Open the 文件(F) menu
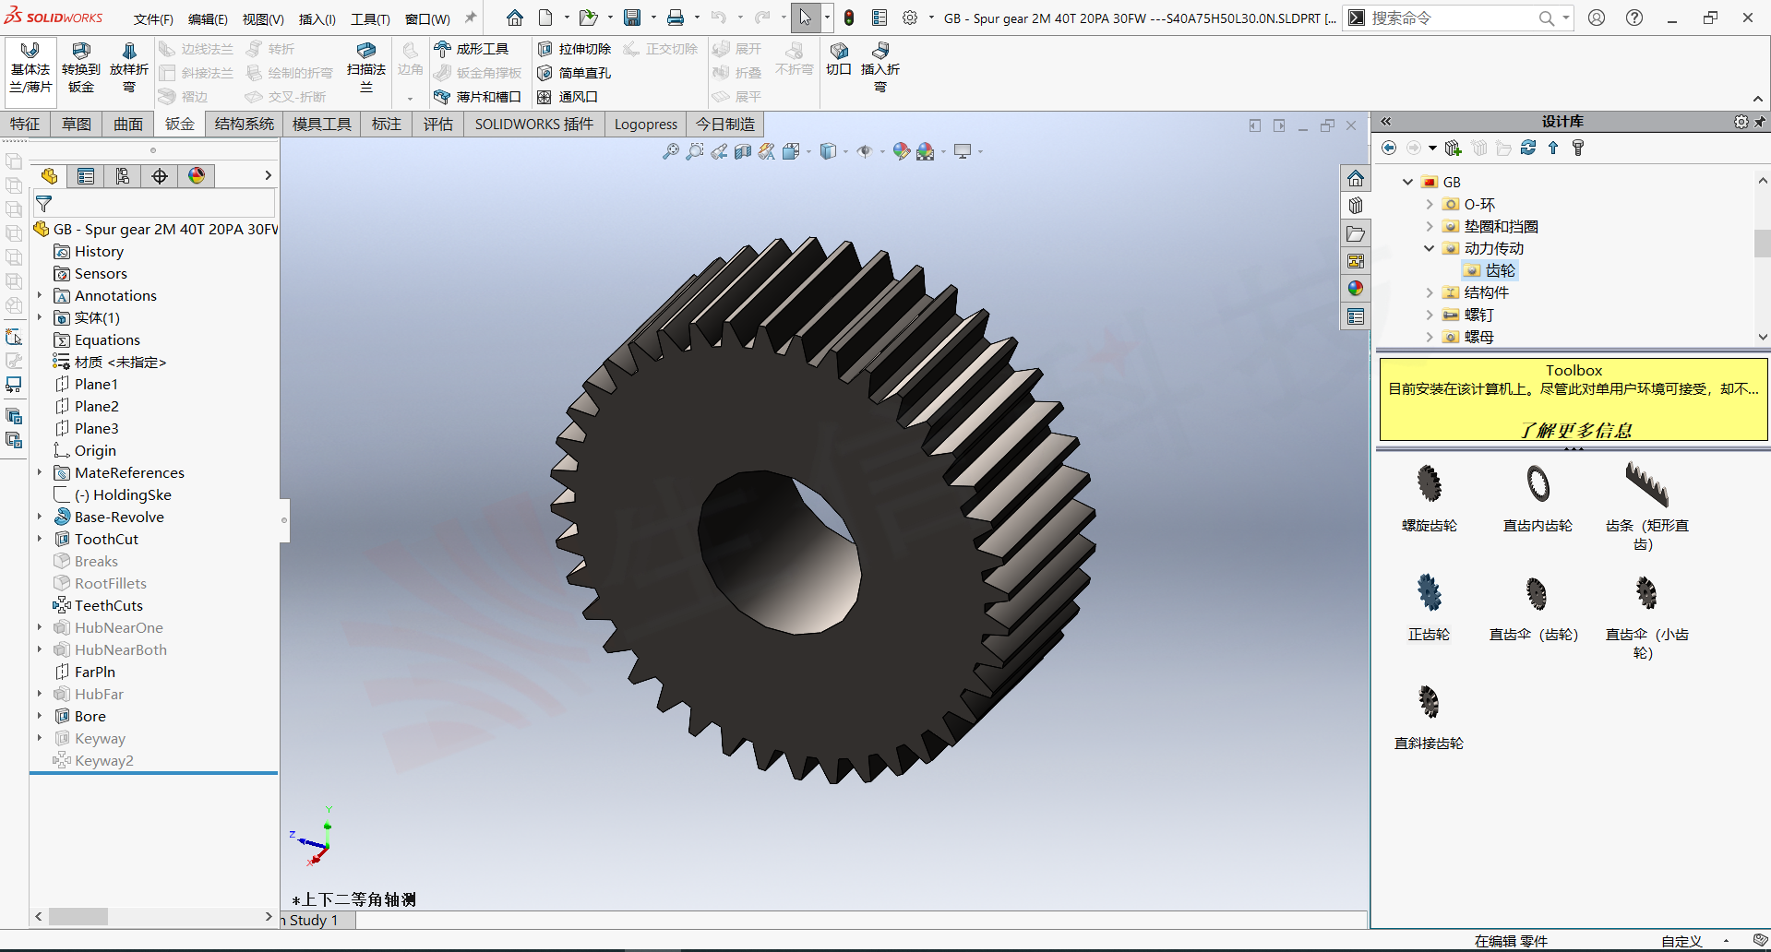The width and height of the screenshot is (1771, 952). 153,18
